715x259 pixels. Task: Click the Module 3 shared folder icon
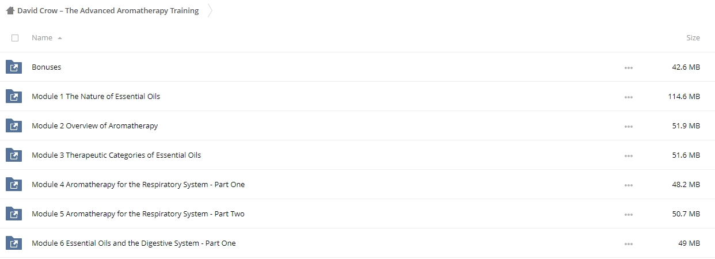(x=14, y=155)
